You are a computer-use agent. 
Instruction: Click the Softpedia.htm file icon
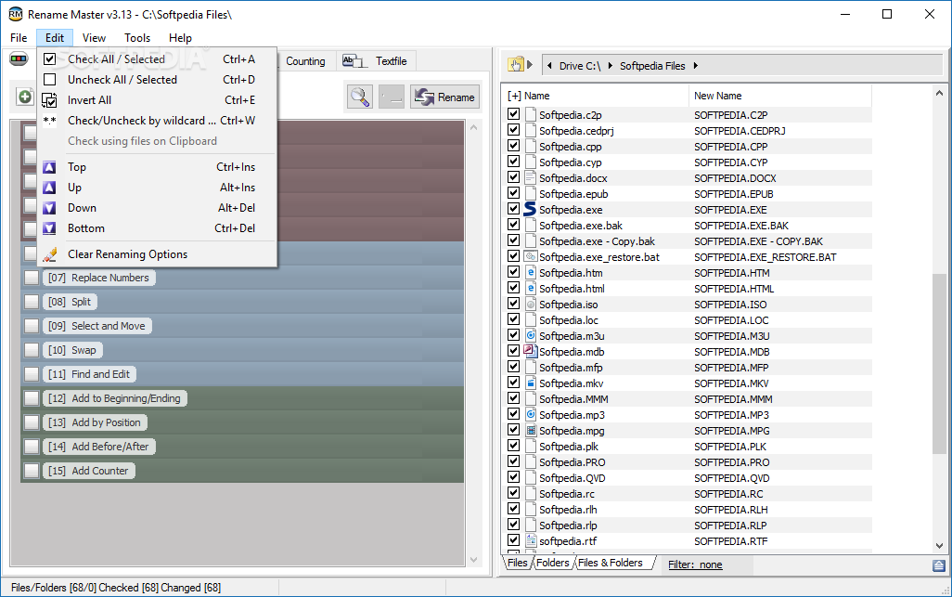[x=531, y=272]
